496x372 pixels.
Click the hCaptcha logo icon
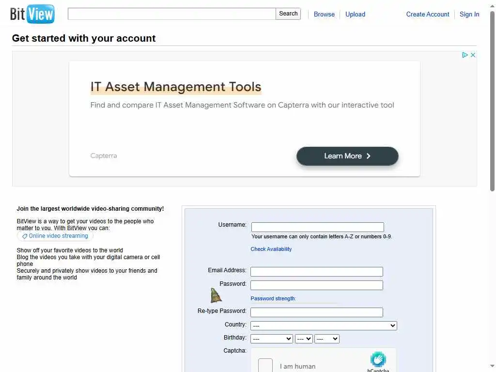click(378, 359)
